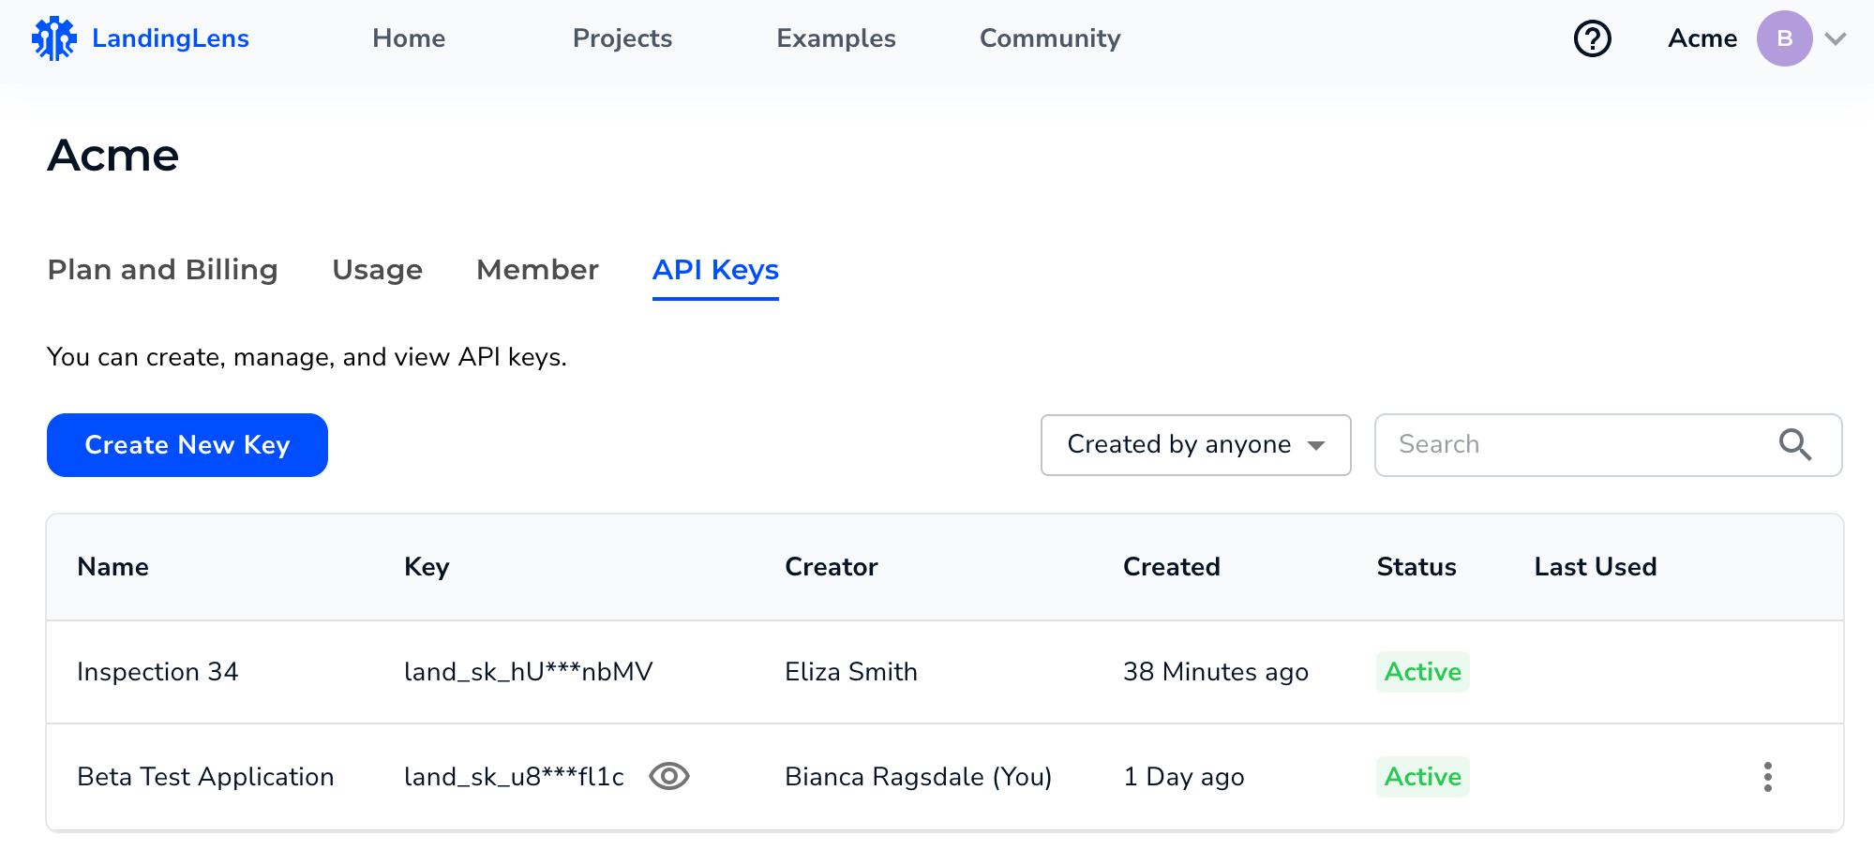Switch to the Plan and Billing tab

pos(162,270)
